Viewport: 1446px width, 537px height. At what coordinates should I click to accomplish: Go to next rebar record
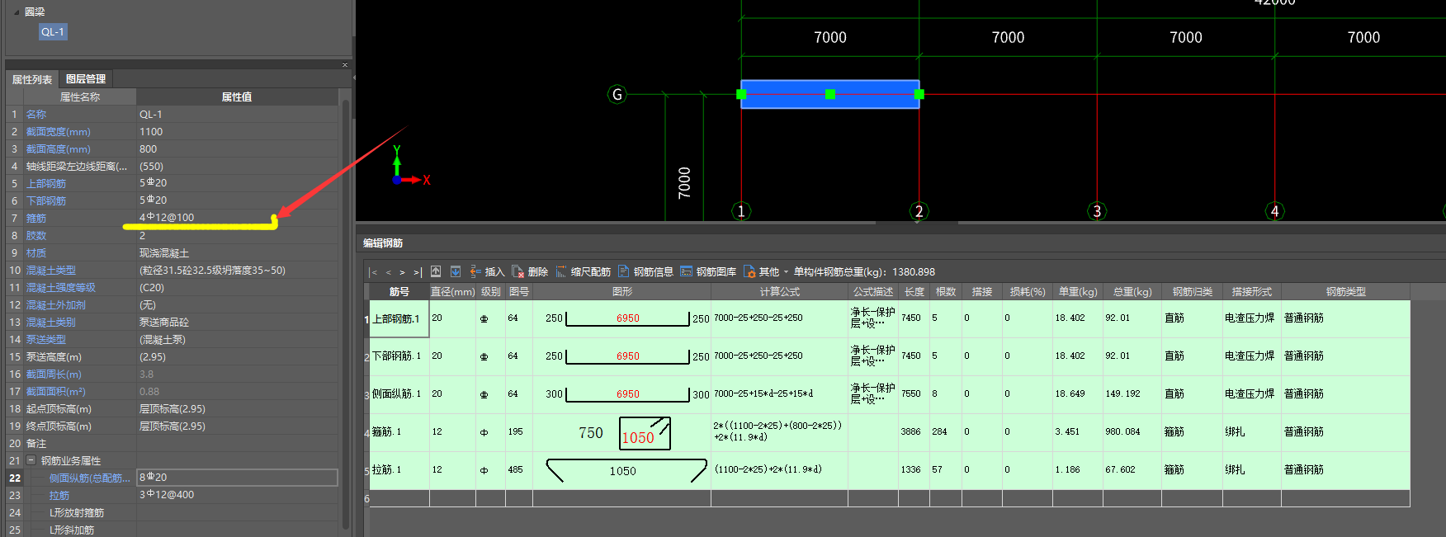[402, 272]
